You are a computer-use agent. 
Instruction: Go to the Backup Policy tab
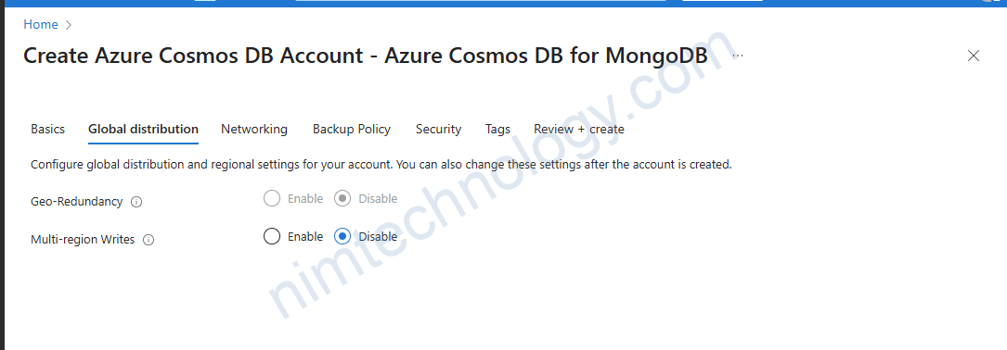point(352,129)
